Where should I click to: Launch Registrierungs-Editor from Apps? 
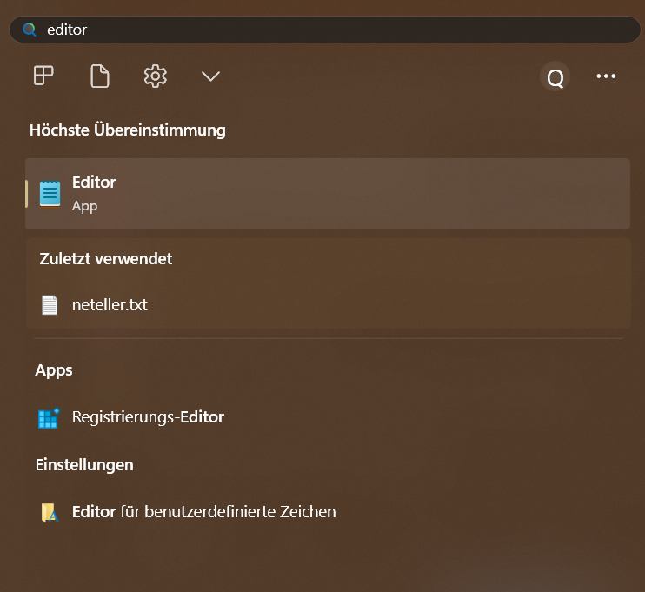329,417
